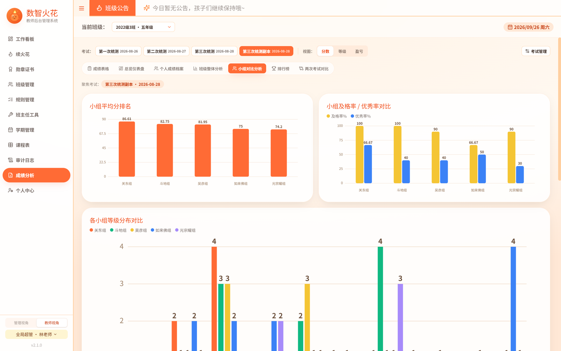Open the 当前班级 class dropdown
The width and height of the screenshot is (561, 351).
click(143, 27)
